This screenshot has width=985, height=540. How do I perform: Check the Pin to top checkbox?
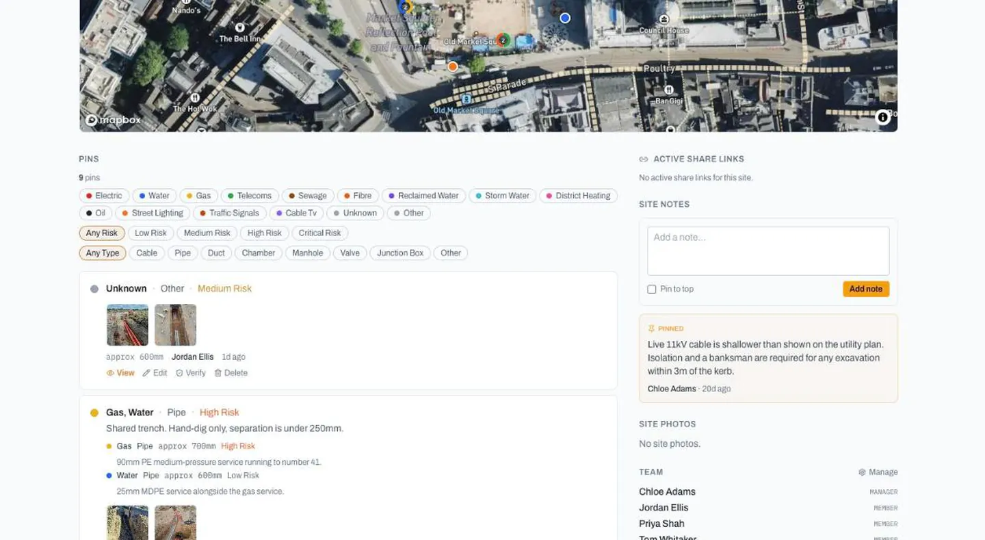[x=652, y=290]
